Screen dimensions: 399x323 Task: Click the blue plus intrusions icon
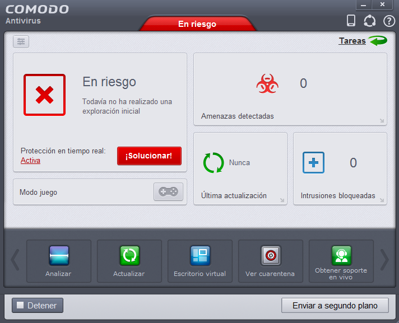tap(313, 163)
